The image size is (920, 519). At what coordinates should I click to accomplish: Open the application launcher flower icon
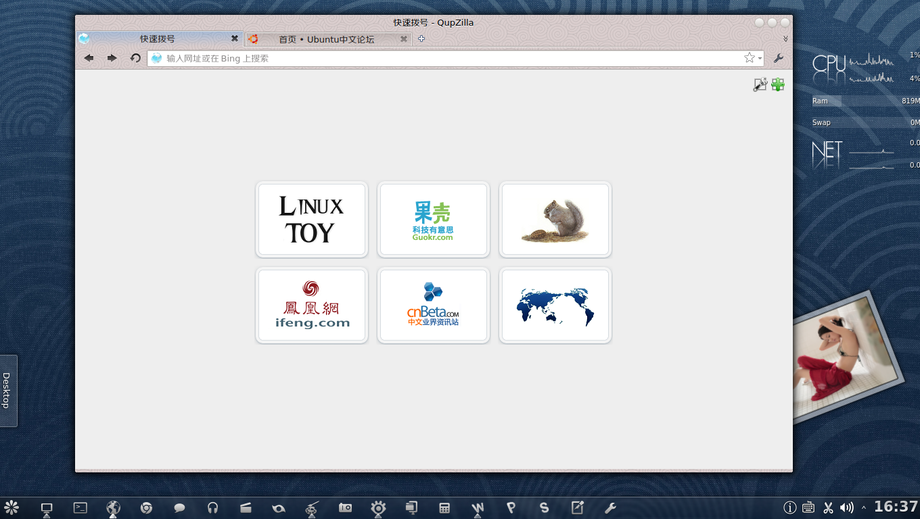pyautogui.click(x=11, y=508)
